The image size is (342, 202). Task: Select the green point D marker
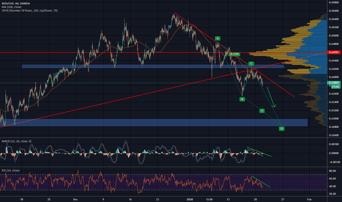281,129
